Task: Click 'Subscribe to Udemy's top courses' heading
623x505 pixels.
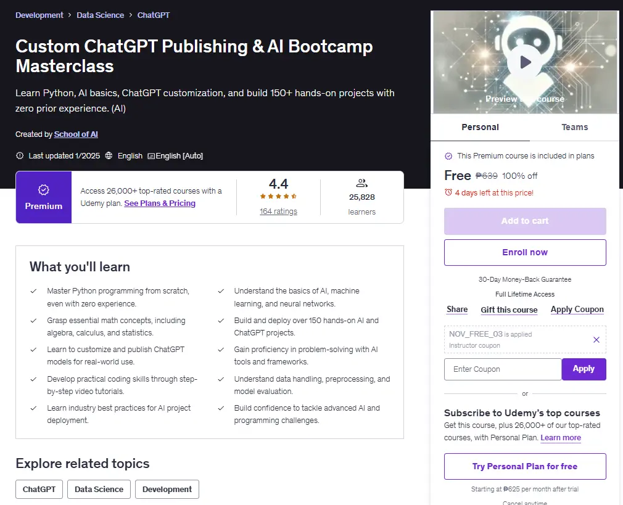Action: [x=522, y=413]
